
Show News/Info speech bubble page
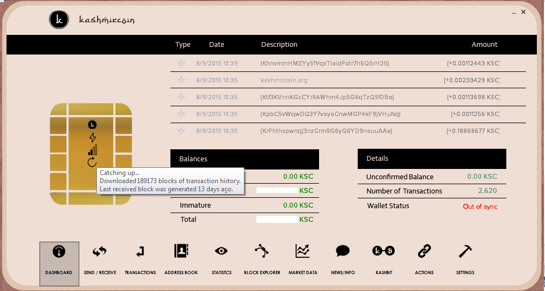coord(342,259)
